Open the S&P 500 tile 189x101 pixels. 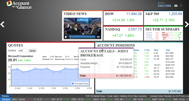163,18
